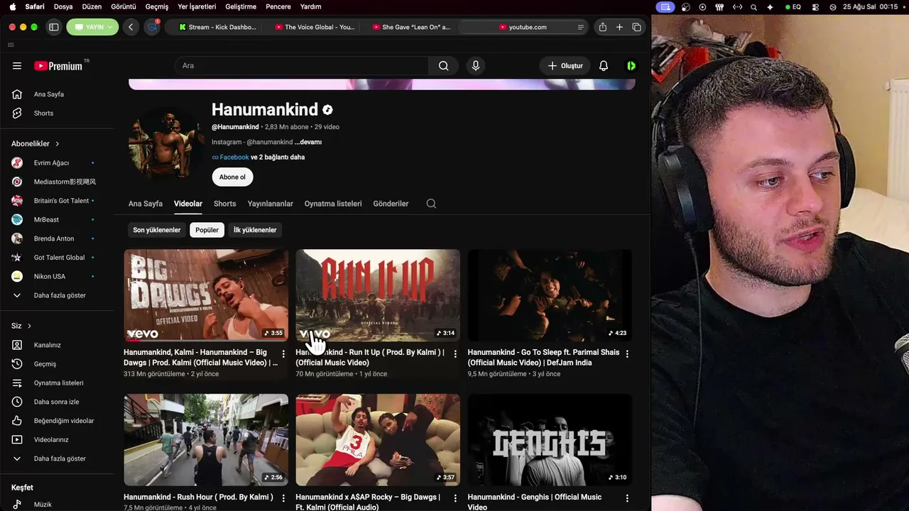Open Oynatma listeleri in the sidebar
This screenshot has width=909, height=511.
57,383
